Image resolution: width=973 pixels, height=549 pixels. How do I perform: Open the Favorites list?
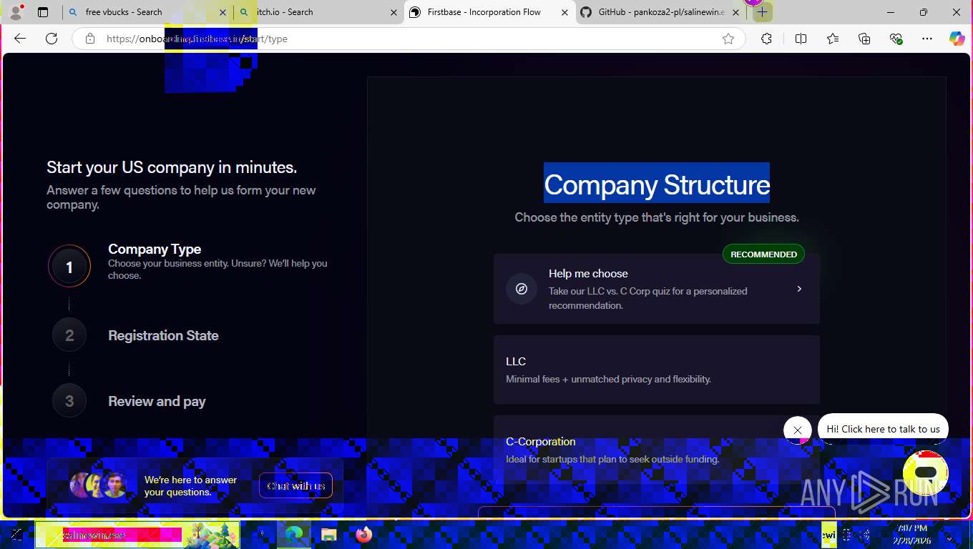[833, 39]
